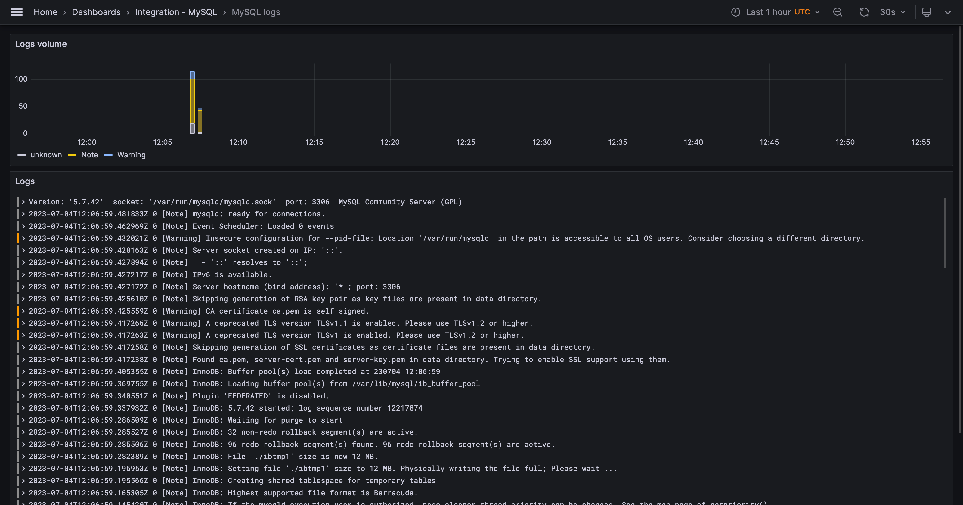Enable TV kiosk view mode
Viewport: 963px width, 505px height.
coord(927,12)
